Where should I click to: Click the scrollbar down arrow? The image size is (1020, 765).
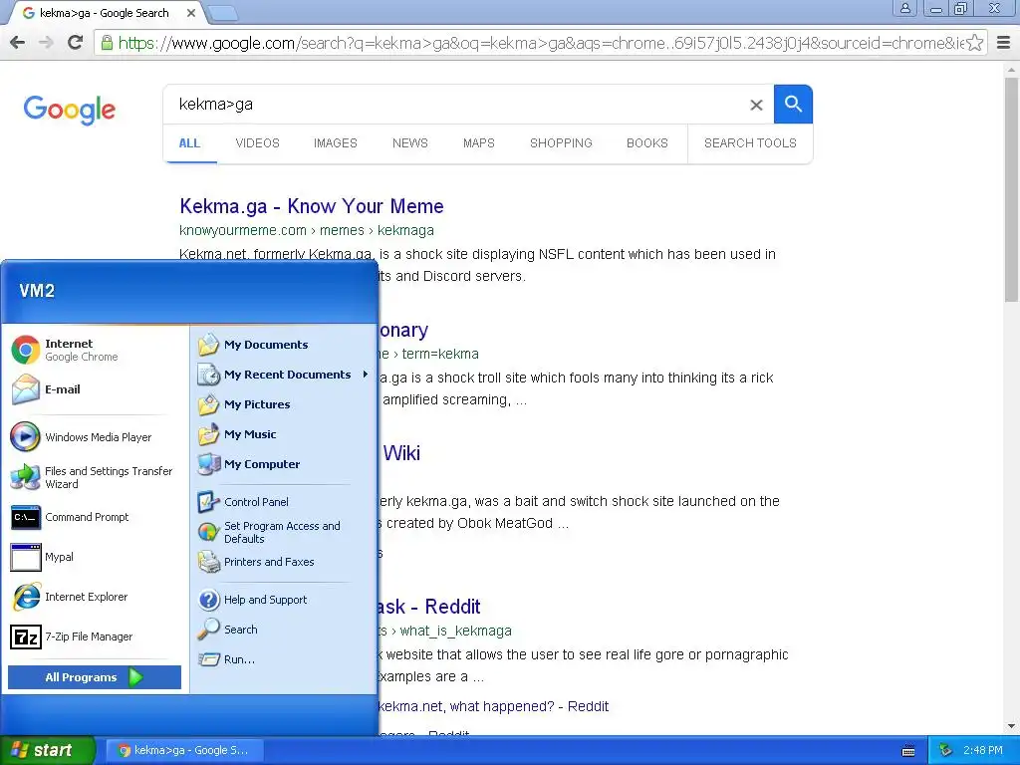tap(1012, 726)
